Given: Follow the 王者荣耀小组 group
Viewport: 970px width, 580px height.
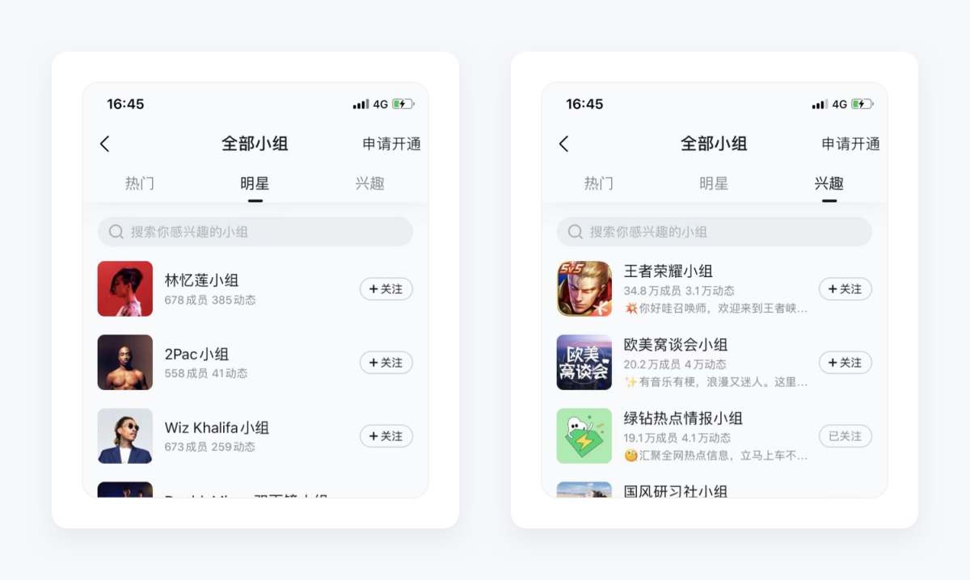Looking at the screenshot, I should pos(846,289).
